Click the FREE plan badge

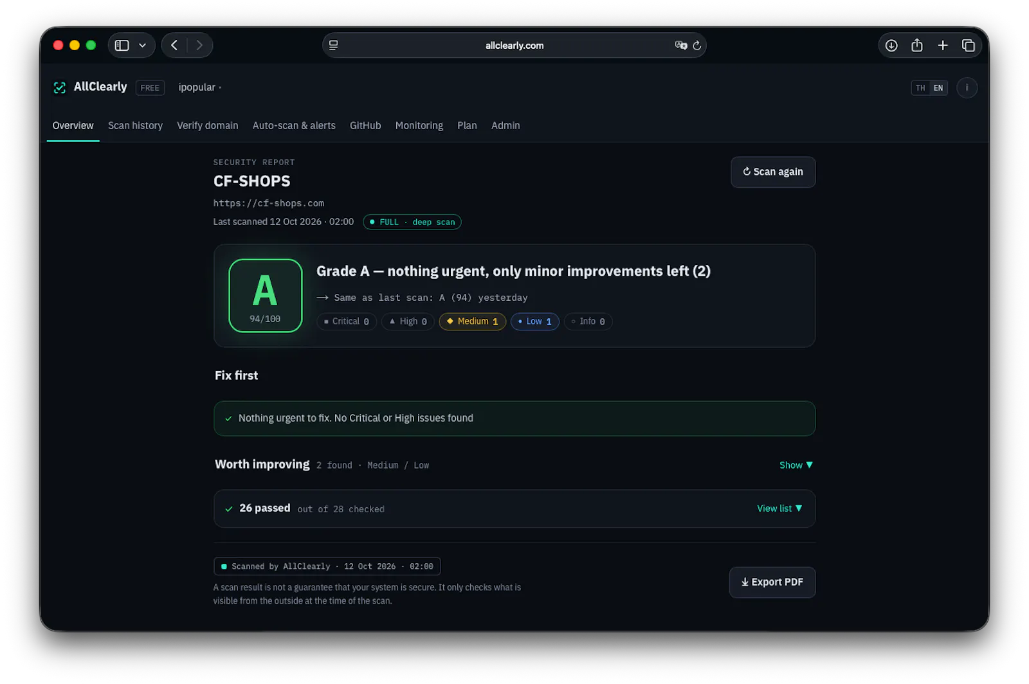(x=150, y=87)
